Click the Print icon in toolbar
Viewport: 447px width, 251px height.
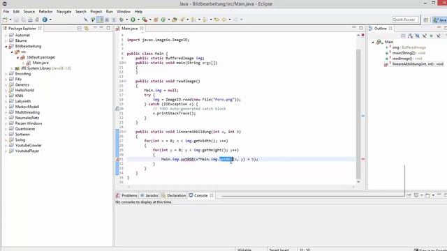pos(30,20)
